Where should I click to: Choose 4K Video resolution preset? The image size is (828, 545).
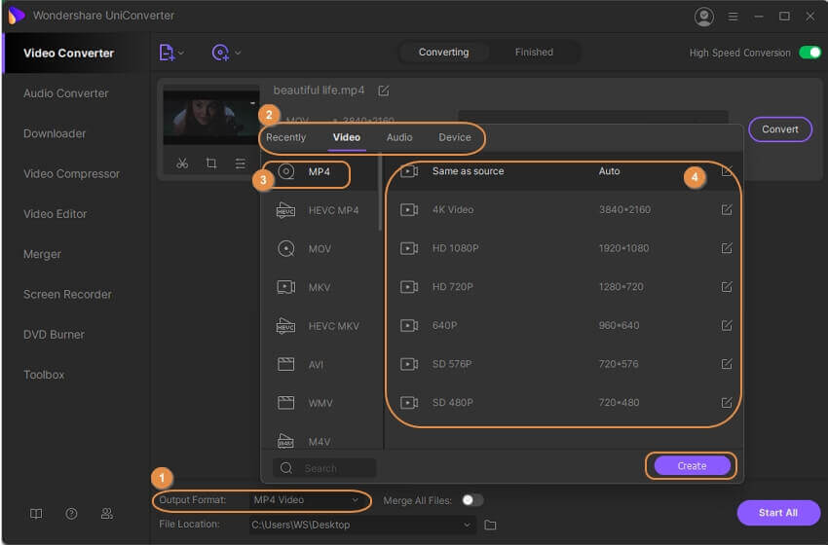tap(563, 210)
